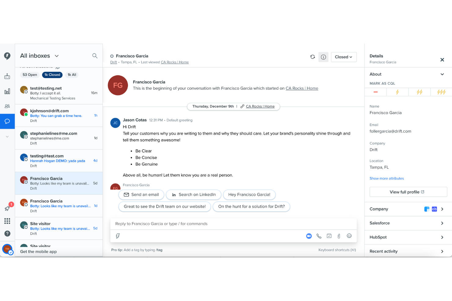Filter by 1k All conversations

pos(72,75)
